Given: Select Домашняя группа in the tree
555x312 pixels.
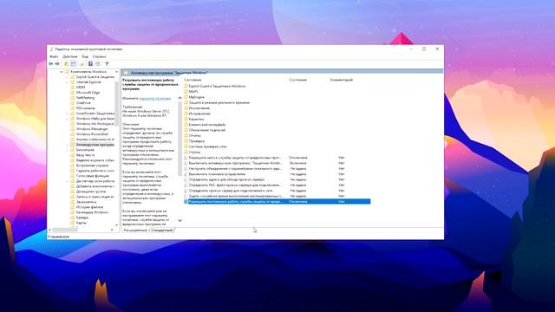Looking at the screenshot, I should click(91, 192).
